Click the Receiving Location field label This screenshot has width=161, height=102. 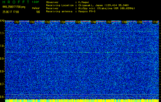pyautogui.click(x=60, y=5)
